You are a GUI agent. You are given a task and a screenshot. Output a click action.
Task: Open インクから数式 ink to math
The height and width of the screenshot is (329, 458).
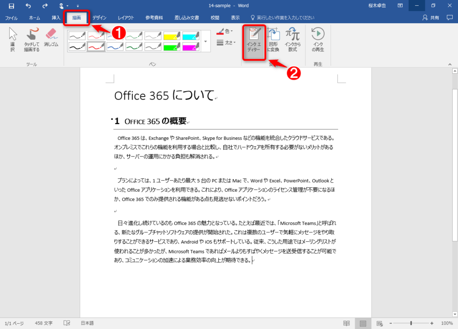(x=293, y=40)
